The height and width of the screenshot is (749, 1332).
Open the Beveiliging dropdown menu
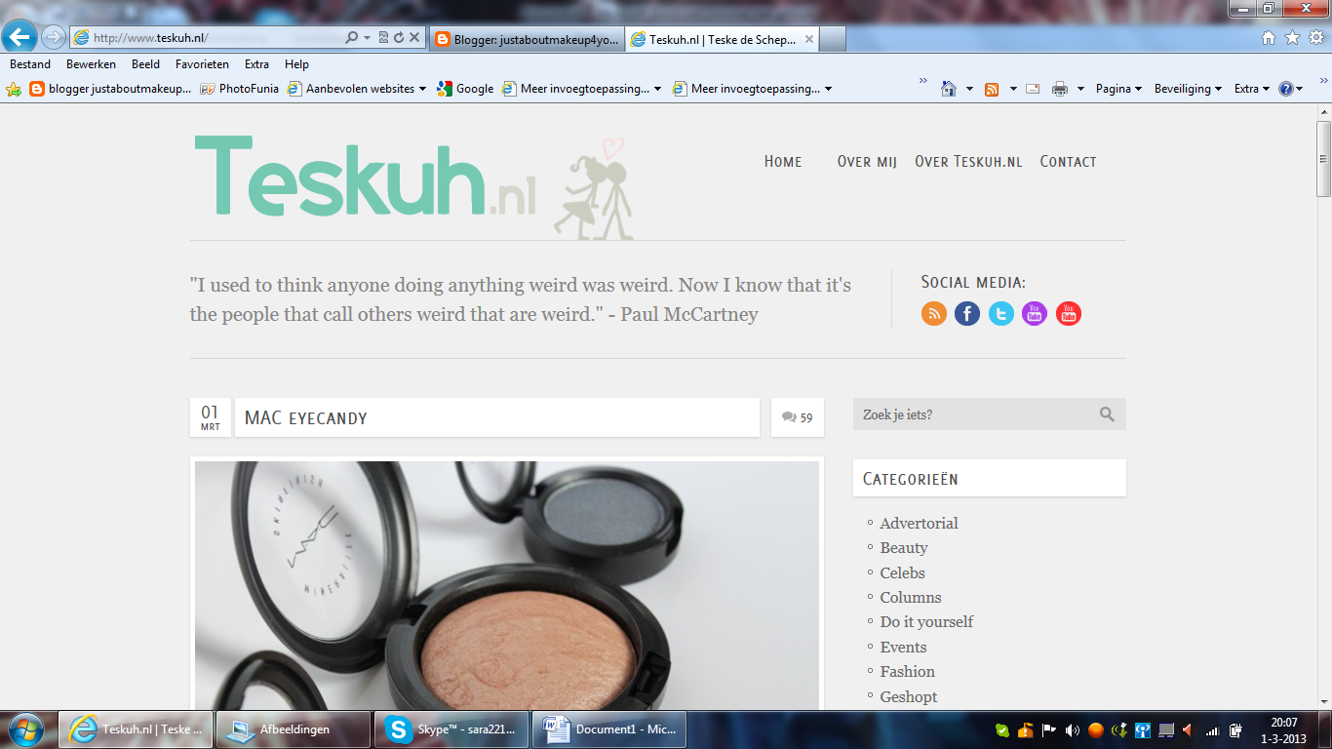(1188, 89)
